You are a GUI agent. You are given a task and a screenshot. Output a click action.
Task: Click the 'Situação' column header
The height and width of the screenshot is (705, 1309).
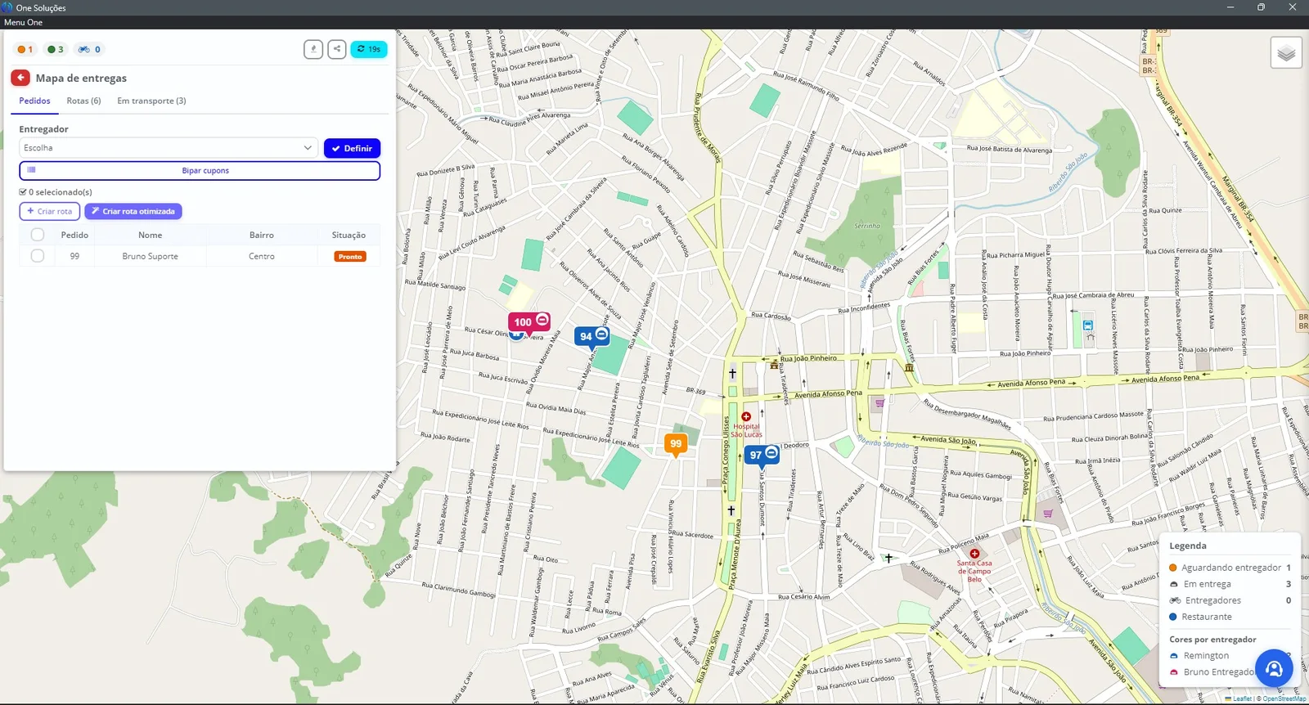(349, 235)
